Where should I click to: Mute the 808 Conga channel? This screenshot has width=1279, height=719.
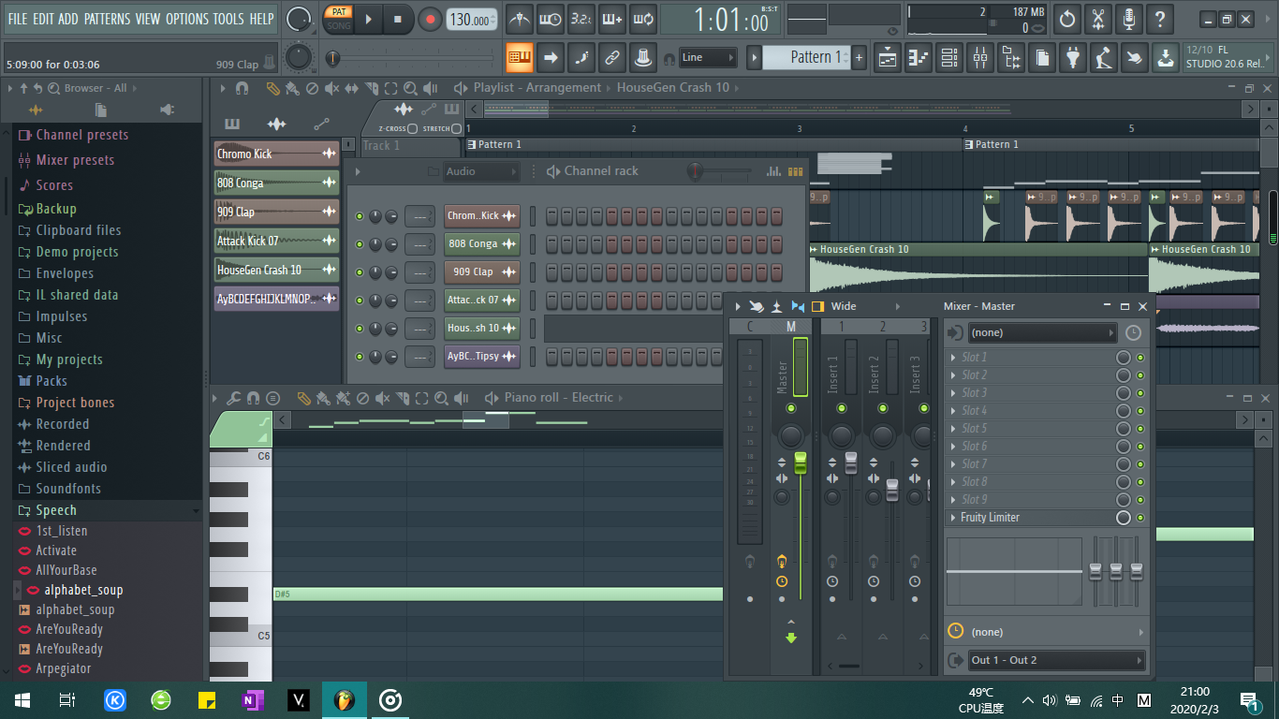click(x=360, y=244)
